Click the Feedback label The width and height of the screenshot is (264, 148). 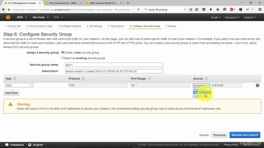click(x=17, y=145)
